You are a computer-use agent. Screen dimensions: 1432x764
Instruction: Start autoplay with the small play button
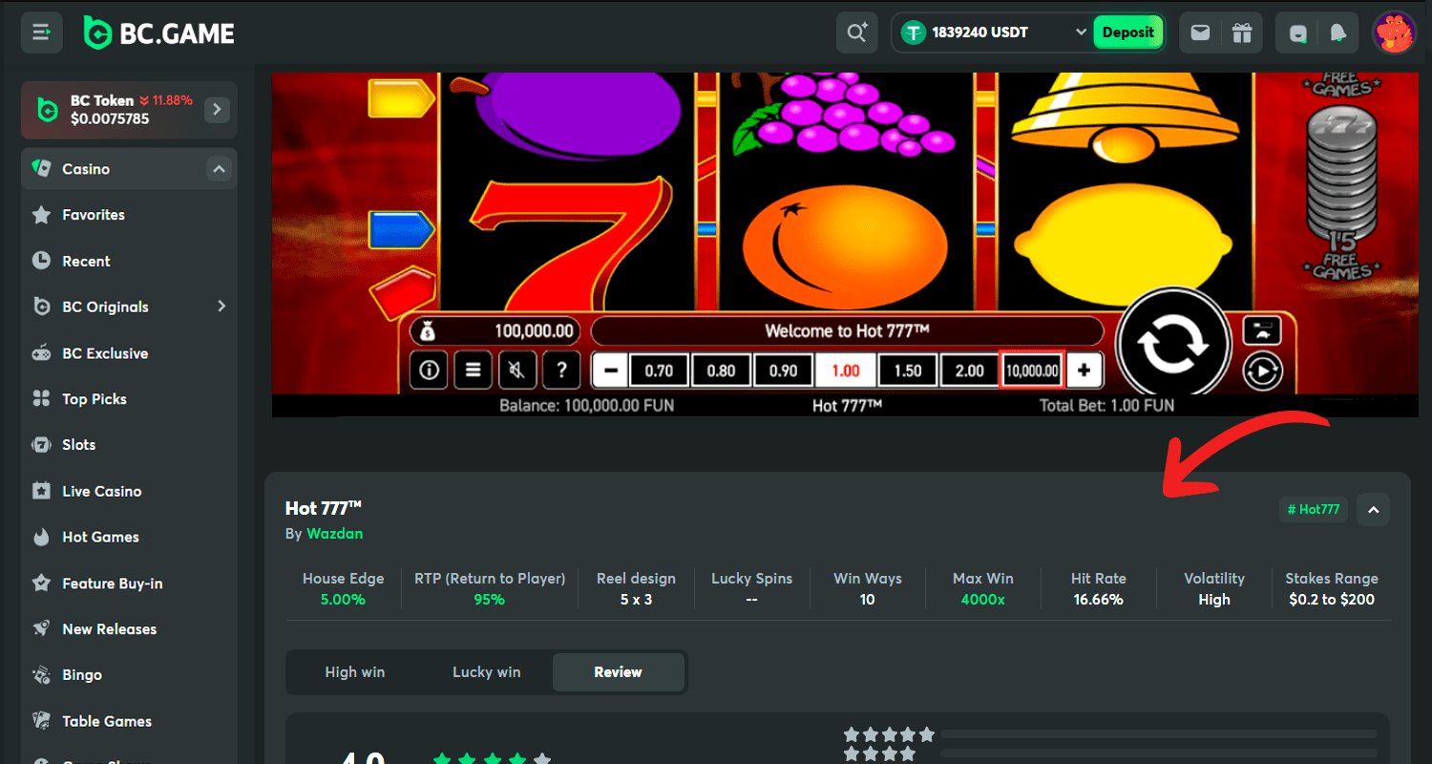1262,370
